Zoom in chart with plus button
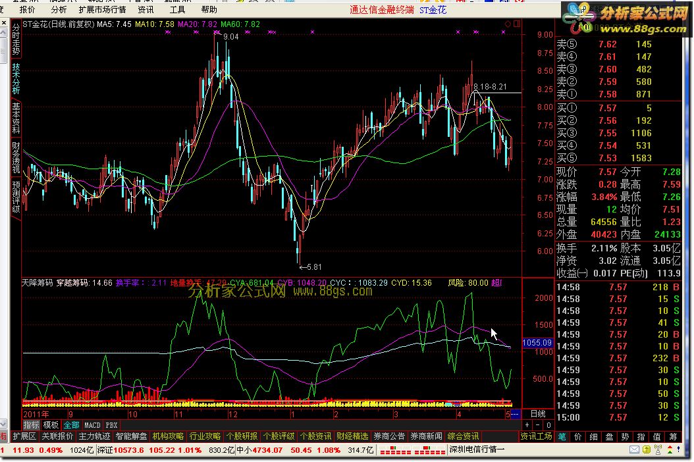Image resolution: width=694 pixels, height=462 pixels. point(527,425)
